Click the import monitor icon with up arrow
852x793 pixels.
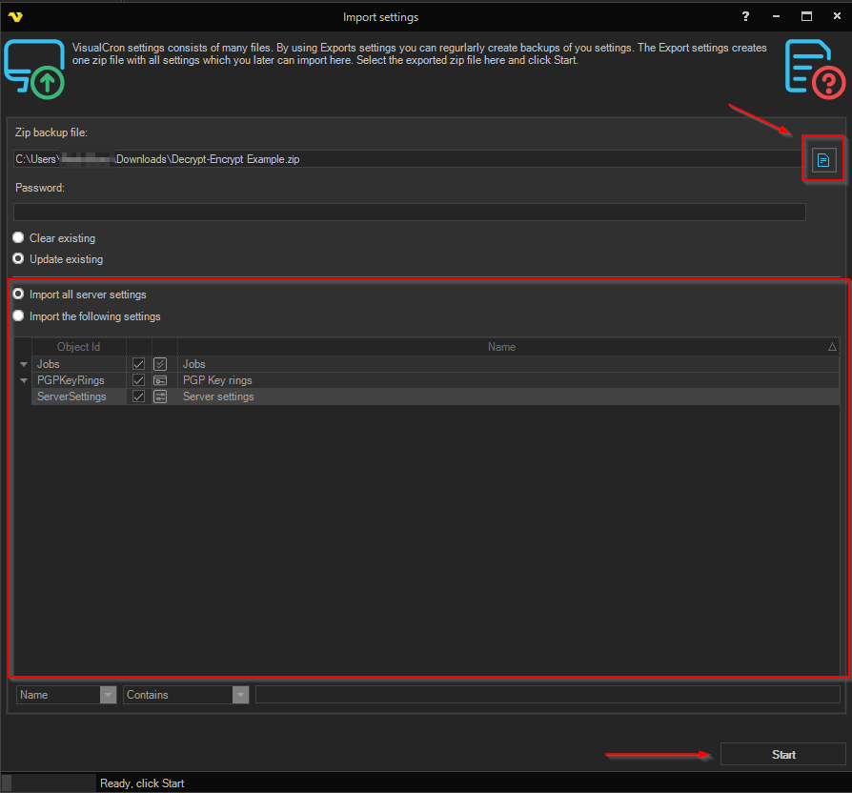pyautogui.click(x=34, y=69)
